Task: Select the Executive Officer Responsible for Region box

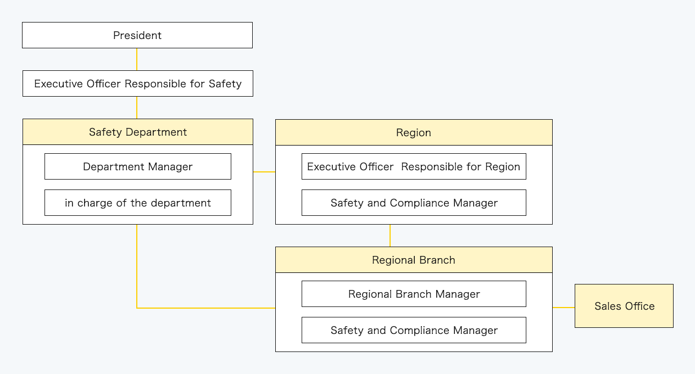Action: tap(413, 166)
